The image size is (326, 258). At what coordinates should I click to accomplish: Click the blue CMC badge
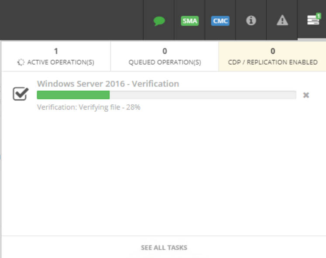[x=220, y=21]
